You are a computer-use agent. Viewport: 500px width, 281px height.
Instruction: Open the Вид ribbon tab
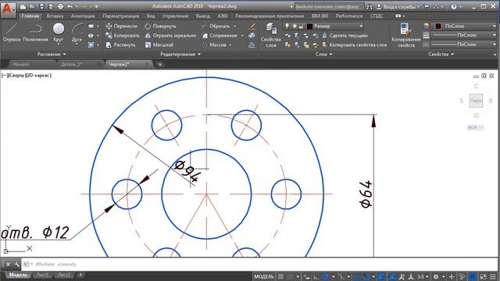151,16
